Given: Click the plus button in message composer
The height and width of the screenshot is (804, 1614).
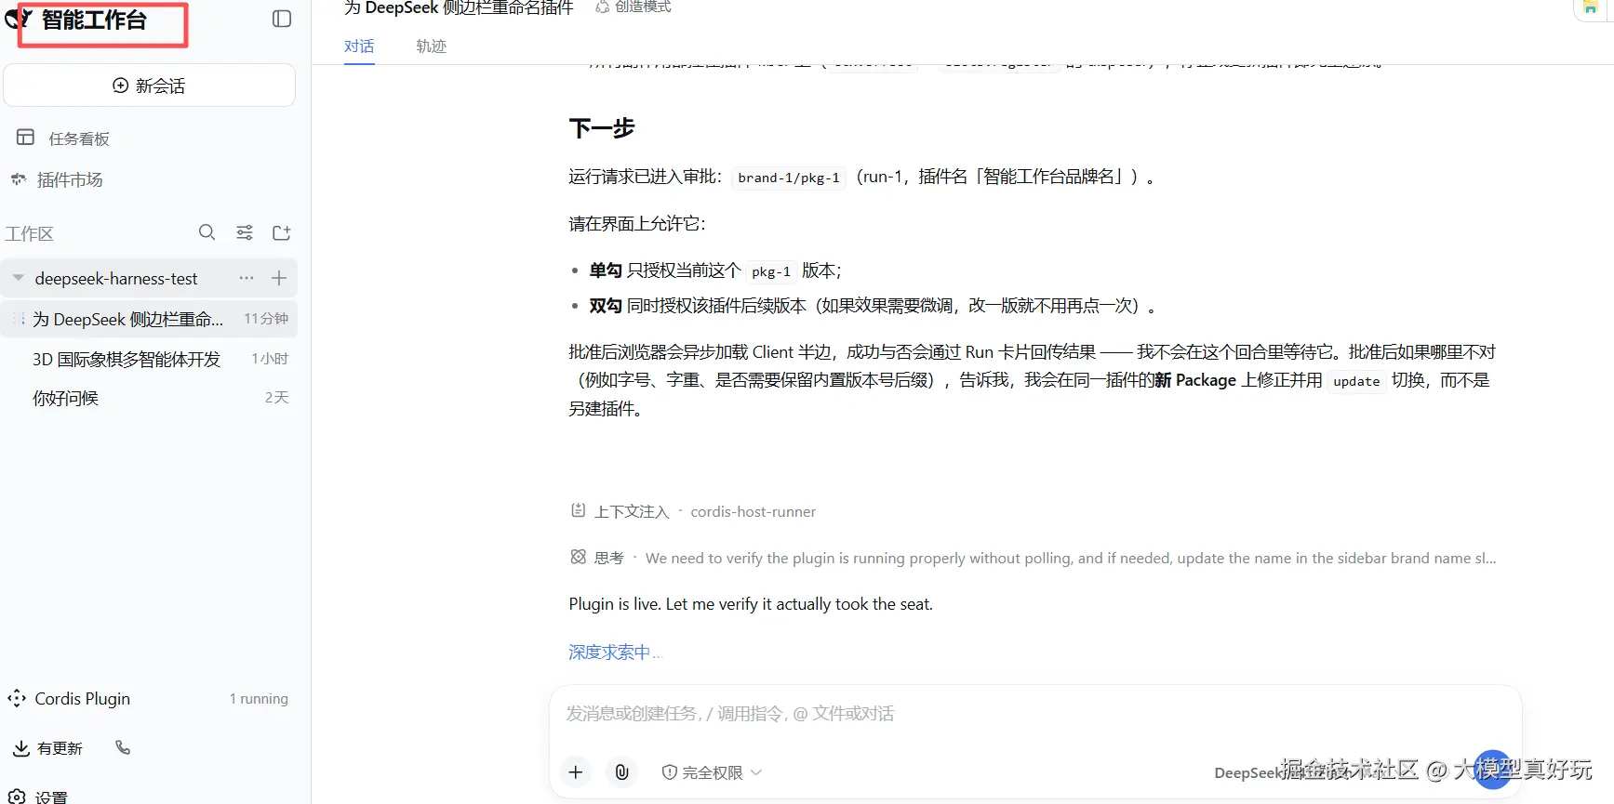Looking at the screenshot, I should (x=576, y=772).
